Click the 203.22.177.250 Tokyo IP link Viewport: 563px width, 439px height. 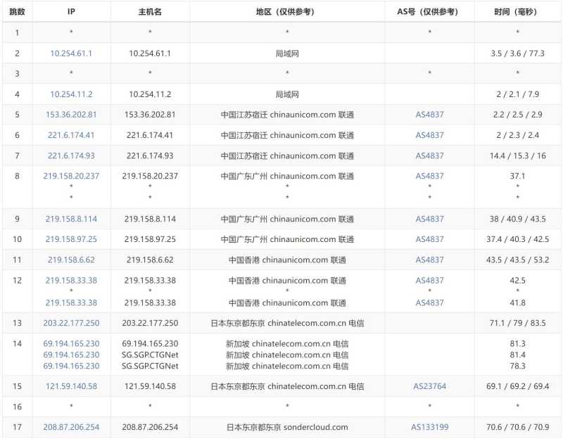pos(70,323)
